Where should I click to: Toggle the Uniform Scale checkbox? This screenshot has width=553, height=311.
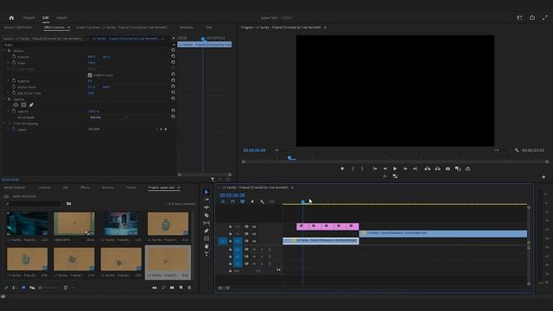tap(90, 75)
